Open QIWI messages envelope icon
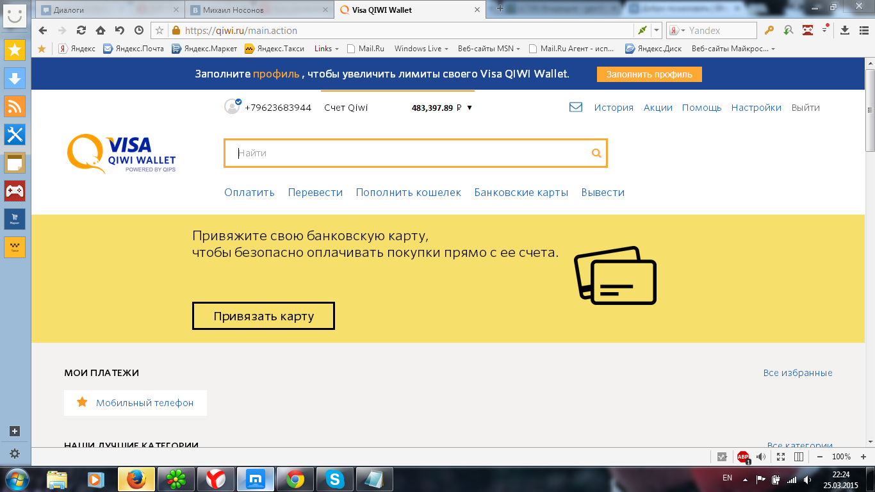 (576, 107)
